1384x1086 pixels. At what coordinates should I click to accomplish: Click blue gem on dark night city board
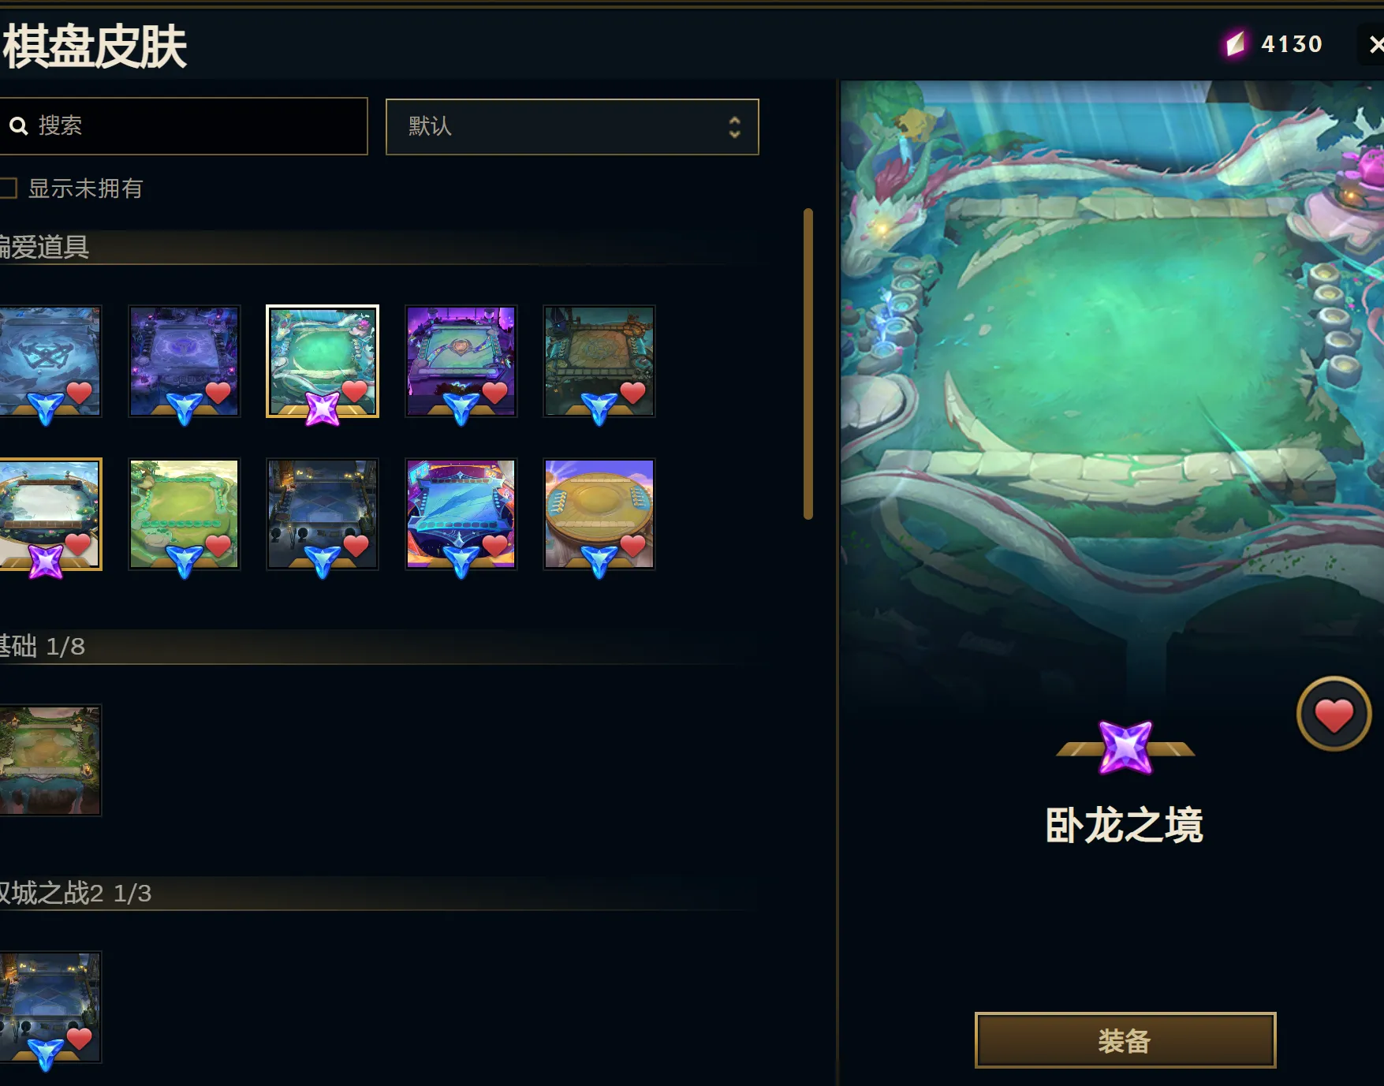(323, 562)
